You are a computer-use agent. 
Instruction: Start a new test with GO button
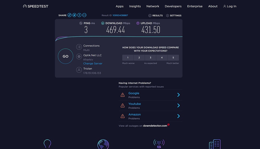(66, 56)
